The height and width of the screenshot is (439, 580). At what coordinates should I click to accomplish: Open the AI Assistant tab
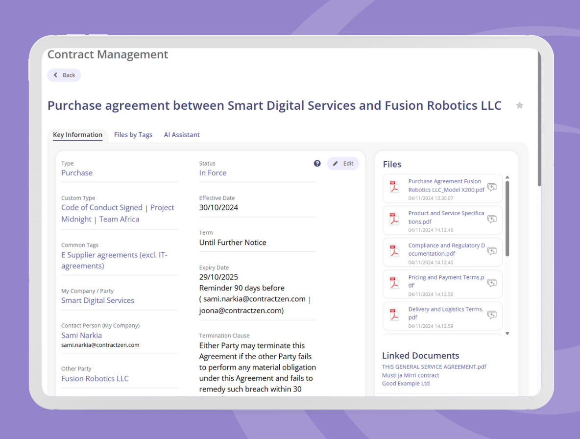coord(182,135)
